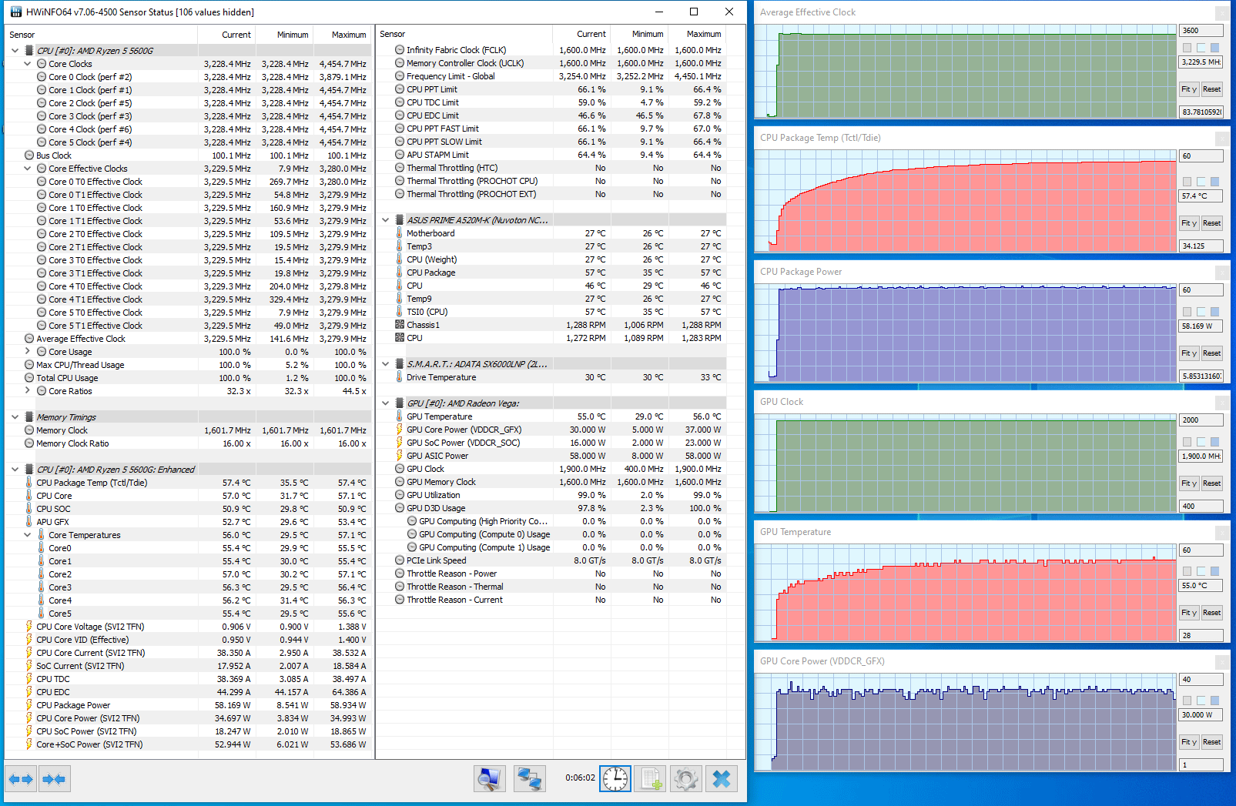
Task: Click Fit y in Average Effective Clock graph
Action: point(1189,89)
